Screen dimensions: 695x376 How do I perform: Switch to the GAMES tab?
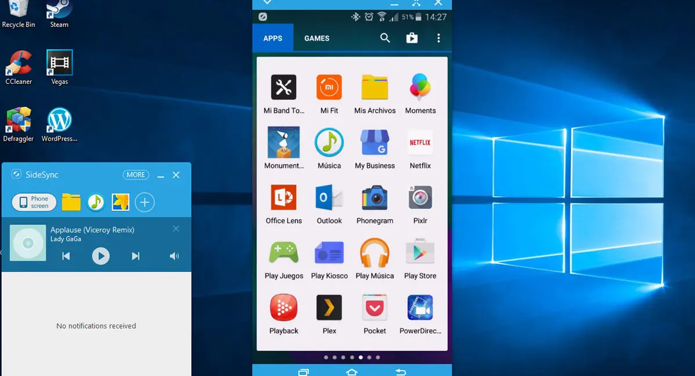pyautogui.click(x=317, y=38)
